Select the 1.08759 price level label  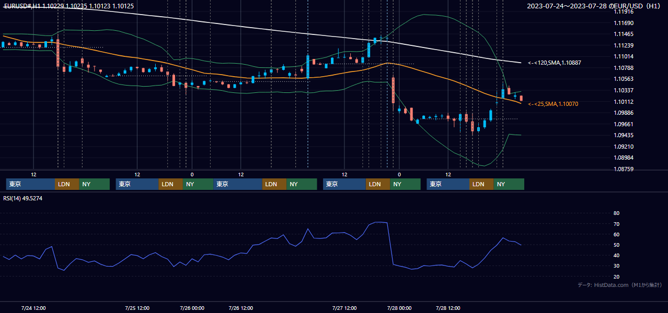point(623,169)
